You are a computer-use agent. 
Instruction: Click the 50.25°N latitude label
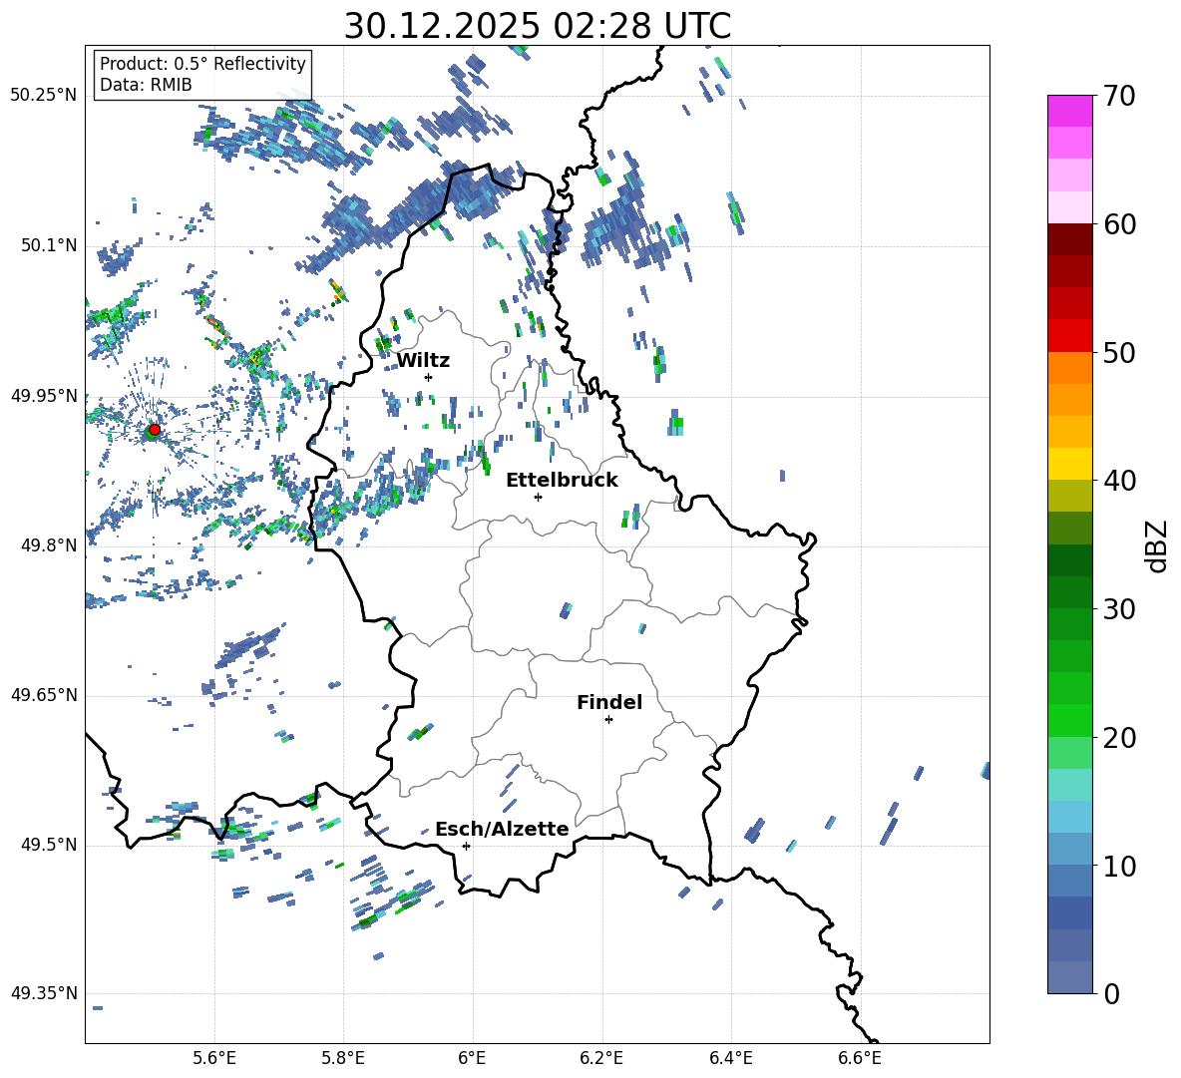[x=44, y=96]
